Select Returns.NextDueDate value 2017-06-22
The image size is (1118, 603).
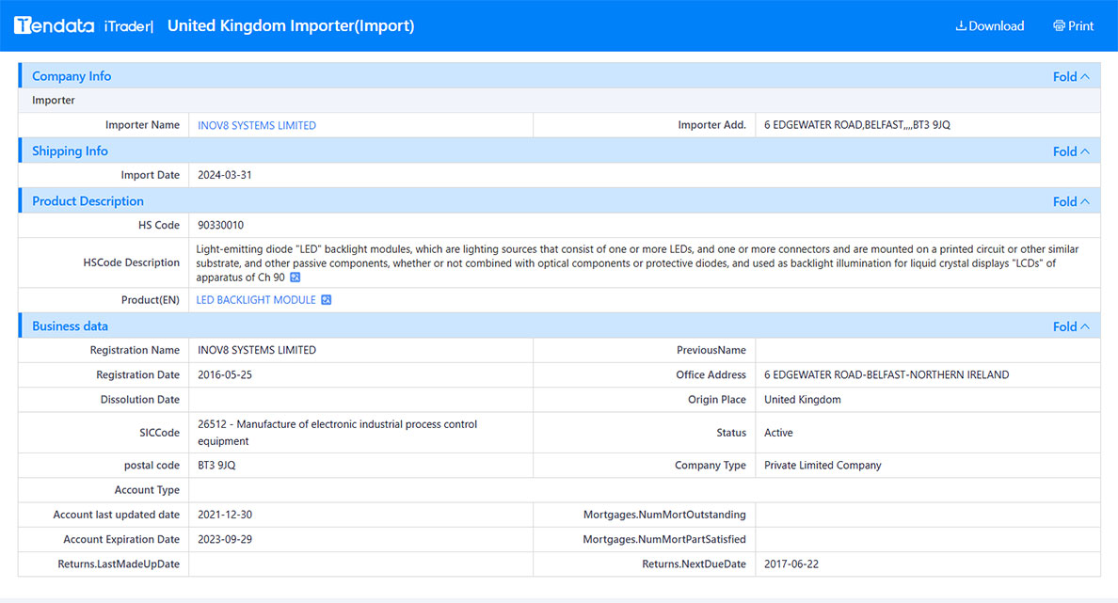tap(791, 563)
